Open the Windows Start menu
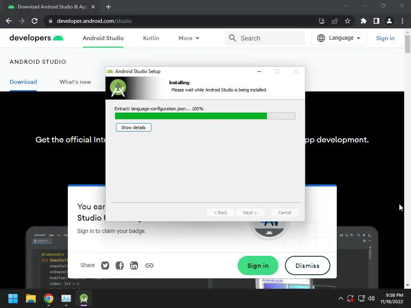Image resolution: width=411 pixels, height=308 pixels. [13, 298]
